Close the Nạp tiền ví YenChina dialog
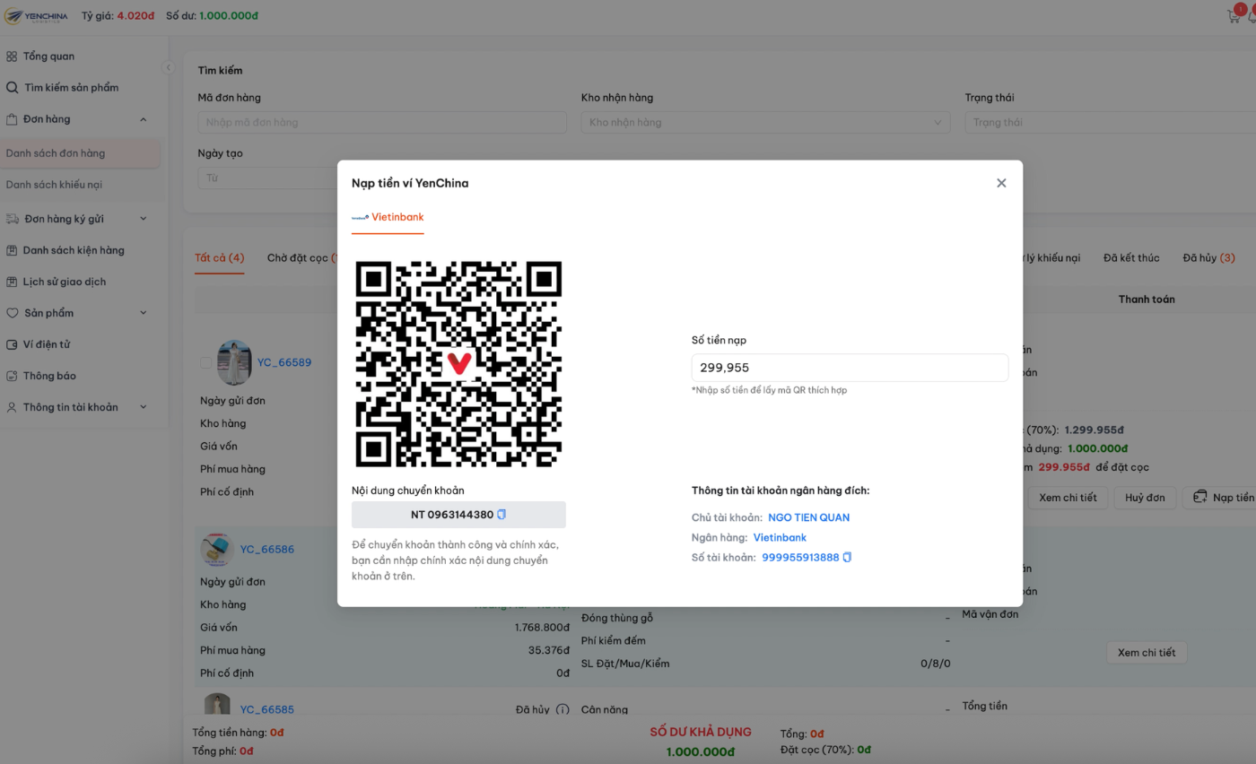The width and height of the screenshot is (1256, 764). tap(1001, 183)
